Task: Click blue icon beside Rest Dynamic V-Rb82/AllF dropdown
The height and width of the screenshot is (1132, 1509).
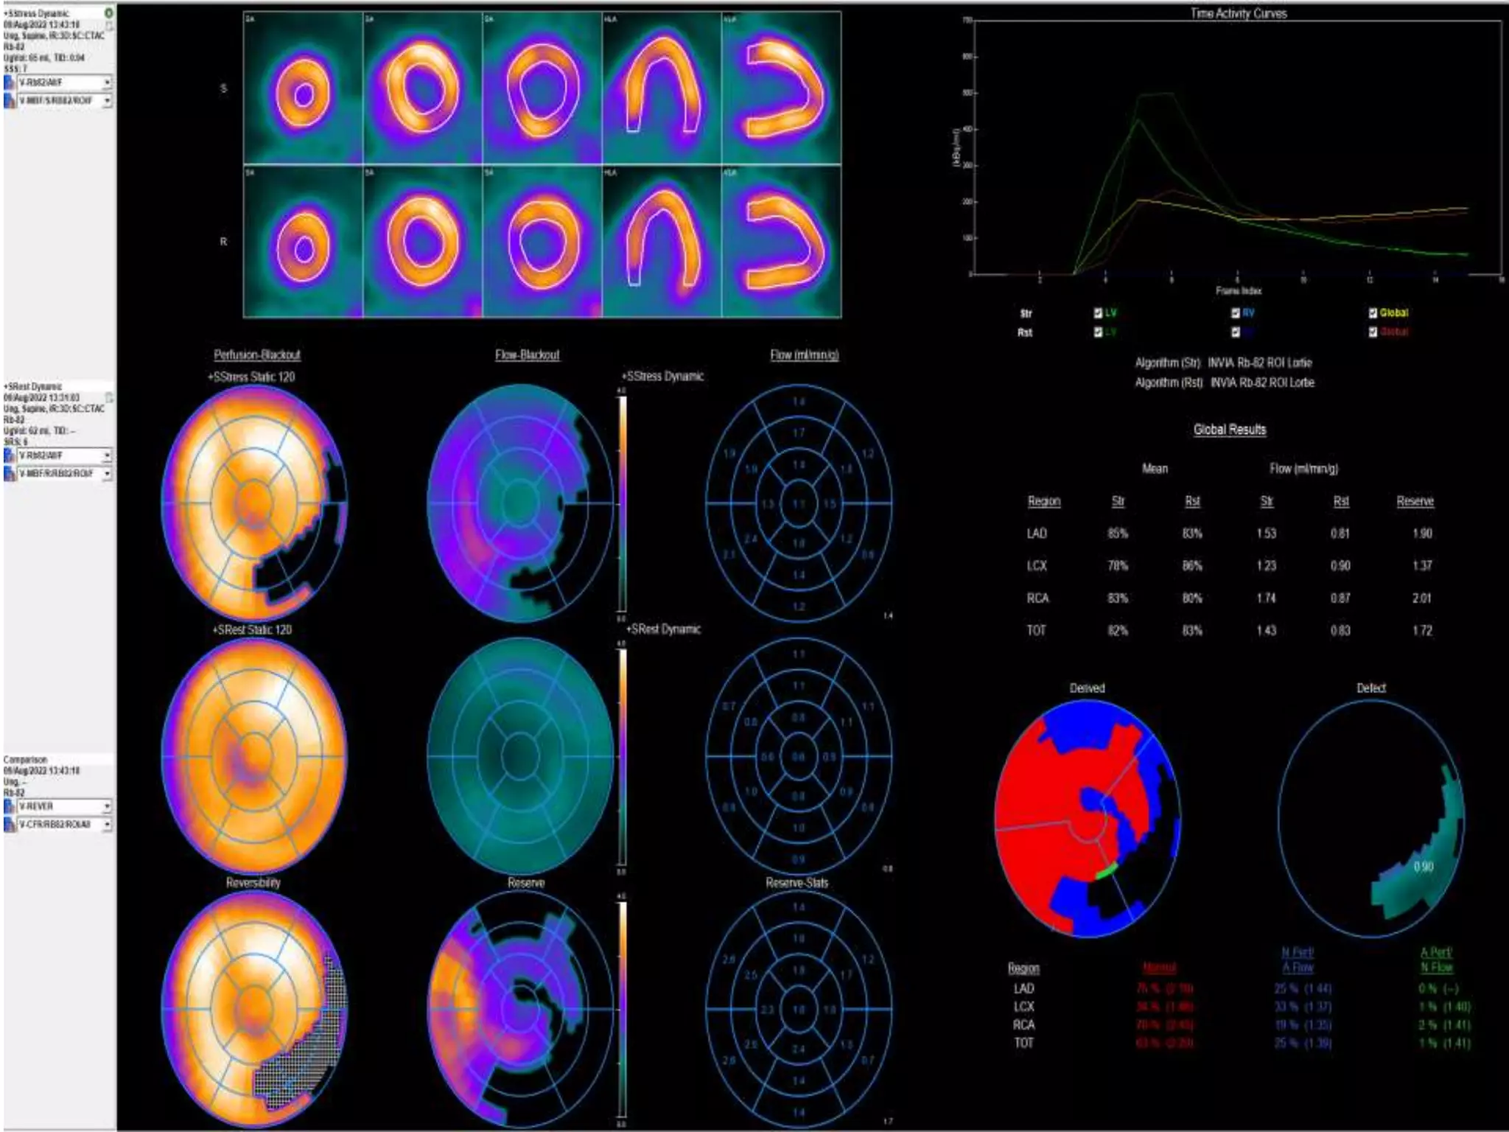Action: coord(10,455)
